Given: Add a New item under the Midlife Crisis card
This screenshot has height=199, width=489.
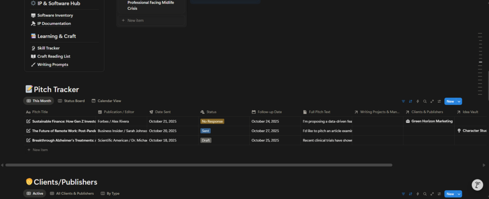Looking at the screenshot, I should 151,20.
